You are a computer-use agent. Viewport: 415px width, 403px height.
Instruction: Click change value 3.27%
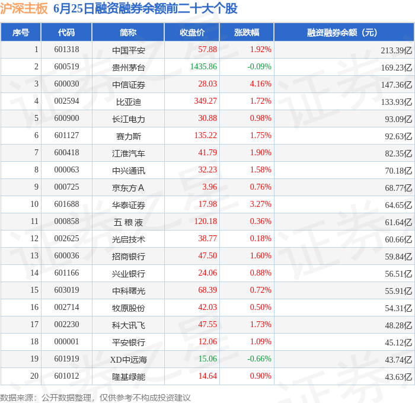[x=261, y=204]
